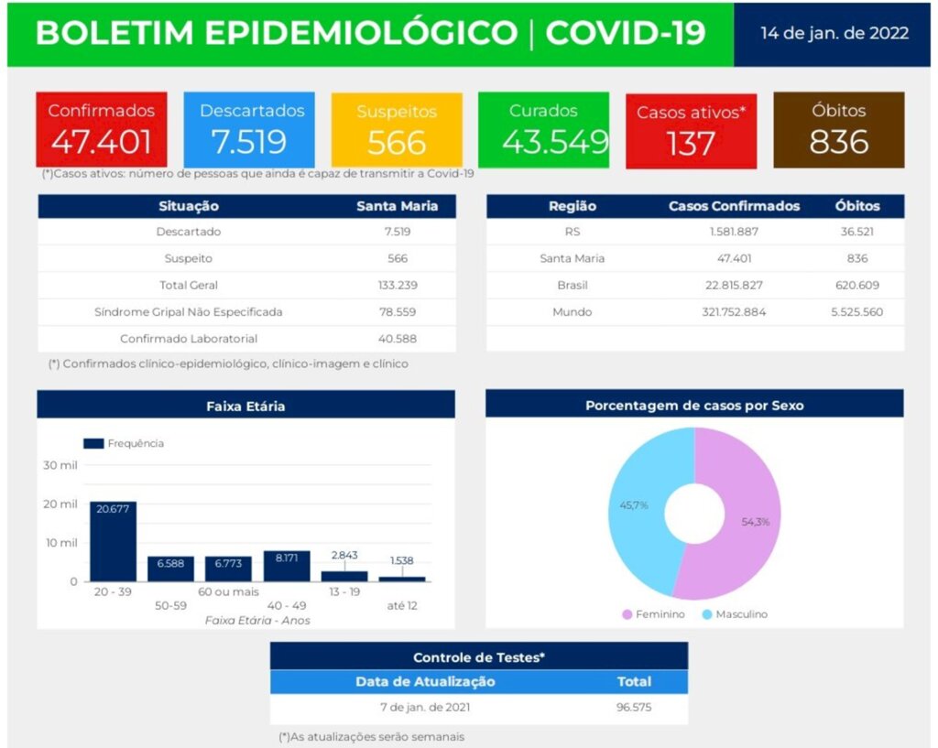Click the blue Masculino 45,7% donut segment
Image resolution: width=938 pixels, height=748 pixels.
pos(636,505)
